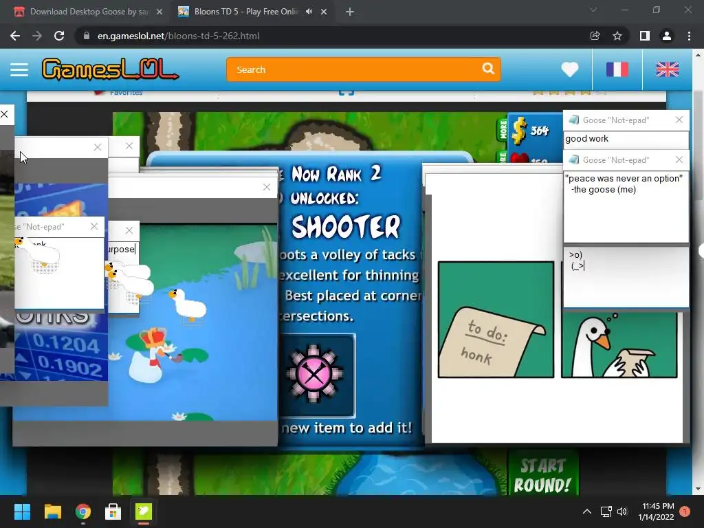Click the forward navigation arrow
Viewport: 704px width, 528px height.
pyautogui.click(x=37, y=36)
